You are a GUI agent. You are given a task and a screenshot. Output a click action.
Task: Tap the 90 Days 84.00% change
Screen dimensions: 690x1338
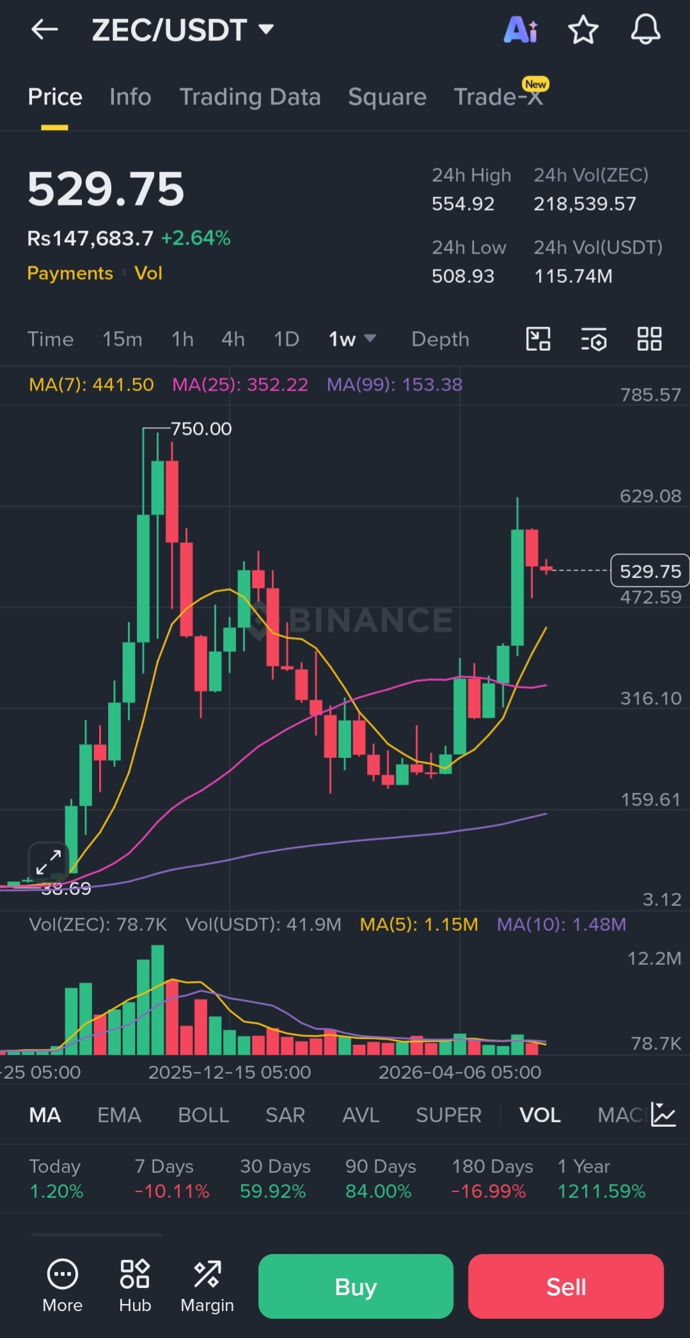click(x=380, y=1179)
